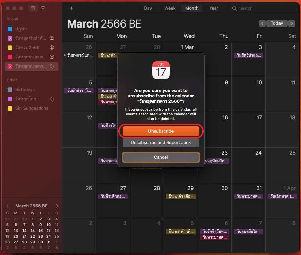Click shared person icon beside วันหยุด/วันสำคั...
The width and height of the screenshot is (301, 255).
pyautogui.click(x=52, y=38)
